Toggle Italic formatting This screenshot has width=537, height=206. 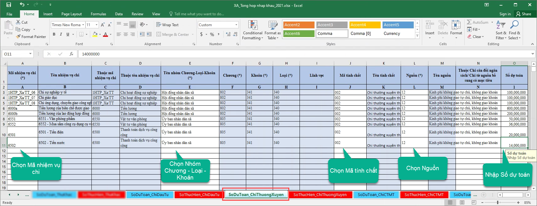[x=61, y=34]
